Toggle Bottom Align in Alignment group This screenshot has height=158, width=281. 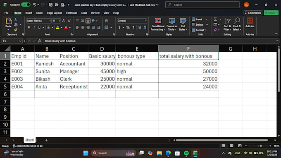coord(88,21)
